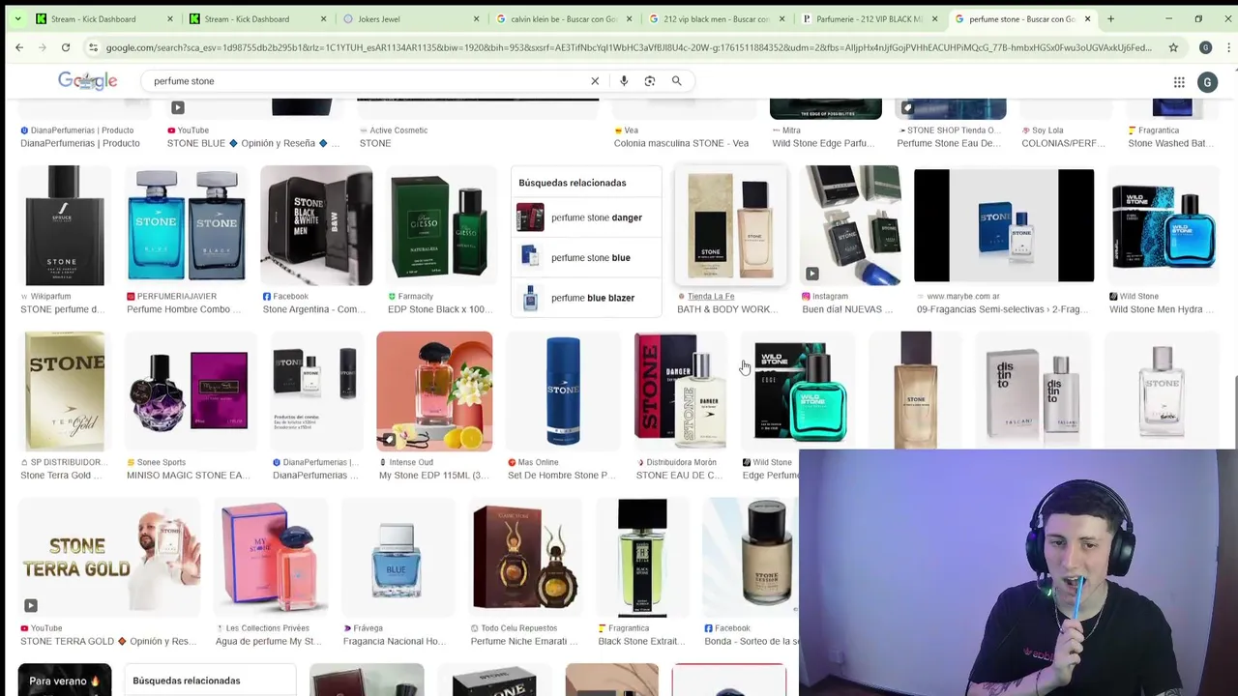Screen dimensions: 1238x696
Task: Submit search with the magnifier icon
Action: (x=677, y=81)
